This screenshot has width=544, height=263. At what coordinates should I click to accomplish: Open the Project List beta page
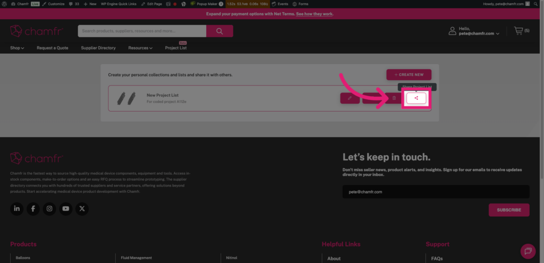pos(176,48)
